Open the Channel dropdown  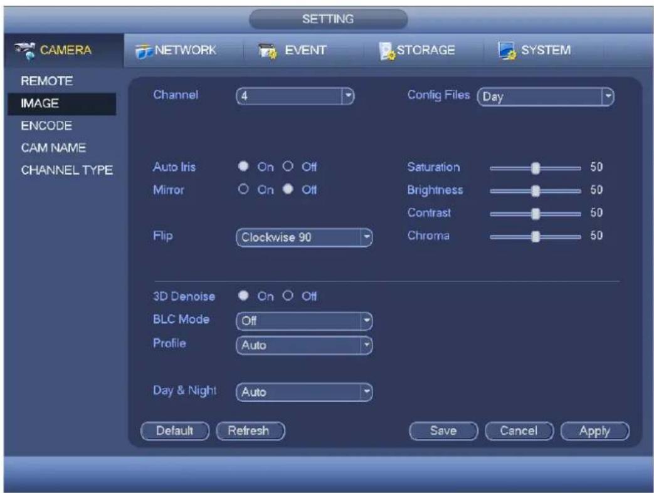coord(295,96)
